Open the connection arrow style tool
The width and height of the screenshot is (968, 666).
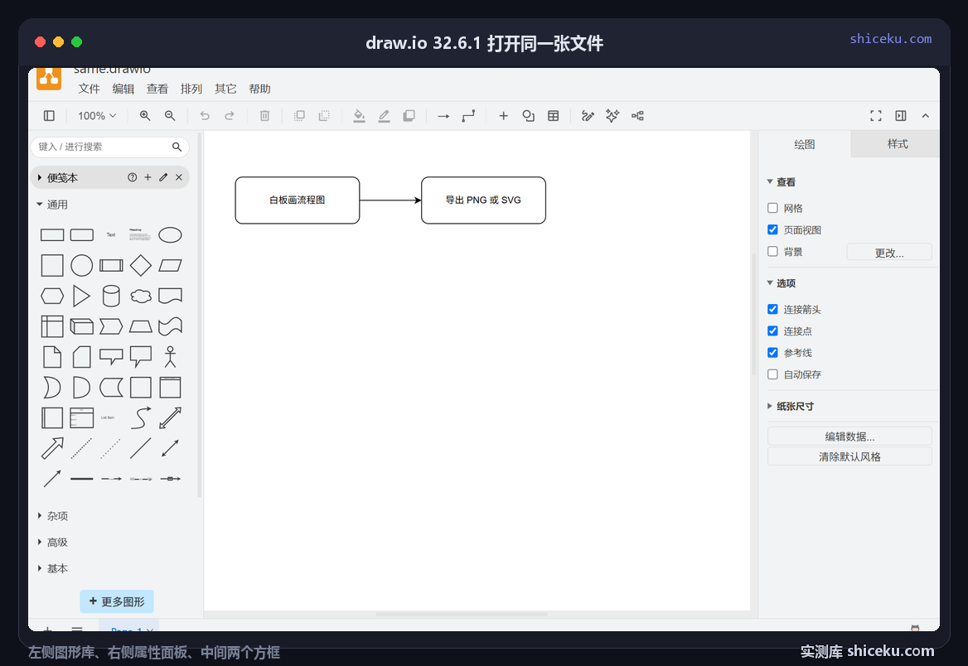click(443, 116)
